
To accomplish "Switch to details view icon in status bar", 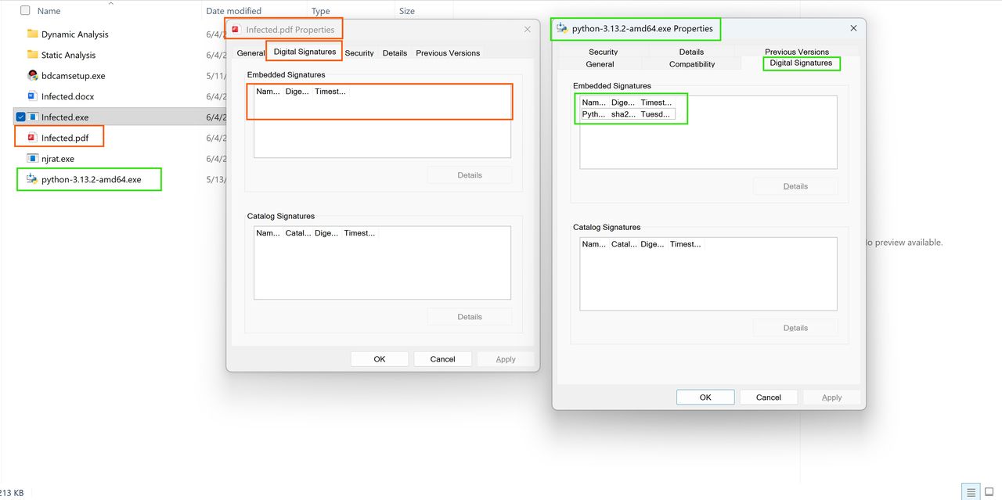I will point(971,493).
